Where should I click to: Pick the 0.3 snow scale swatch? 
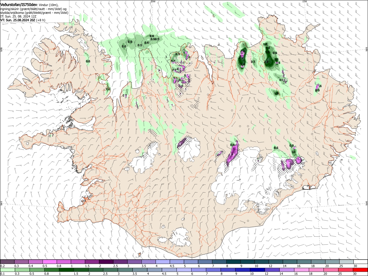[21, 262]
